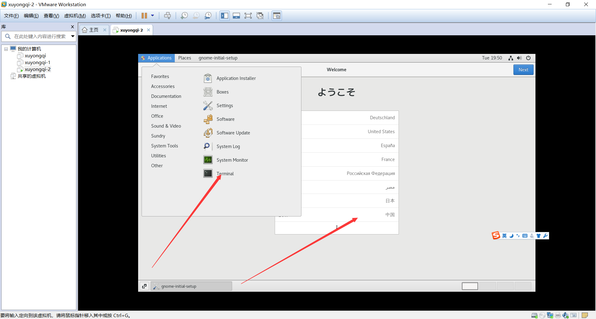Click the console view toolbar icon

pyautogui.click(x=277, y=16)
